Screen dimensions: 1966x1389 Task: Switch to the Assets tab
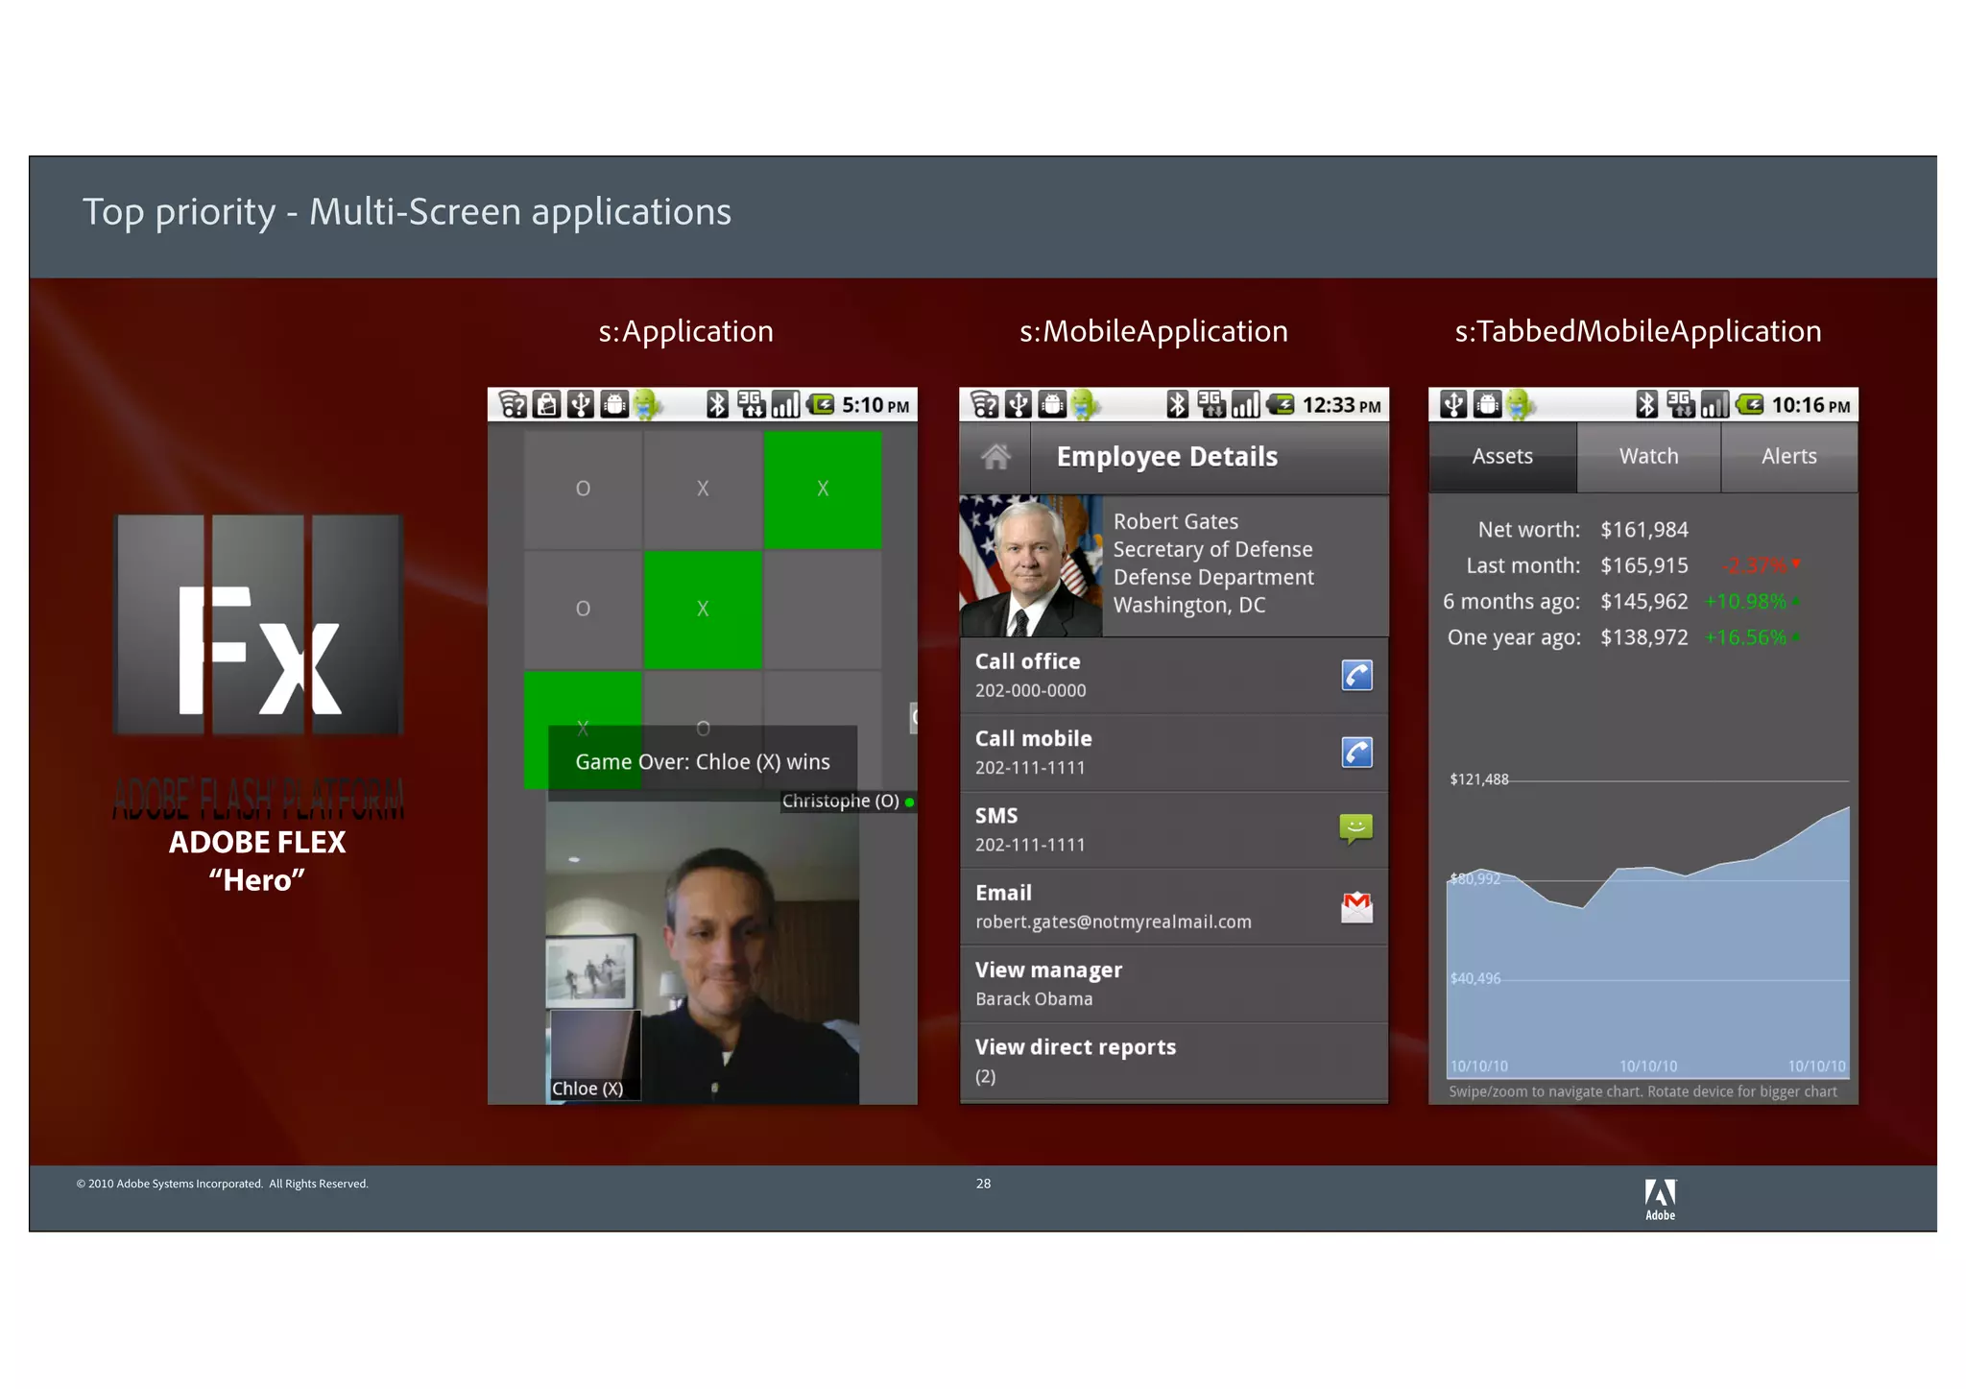pos(1502,457)
